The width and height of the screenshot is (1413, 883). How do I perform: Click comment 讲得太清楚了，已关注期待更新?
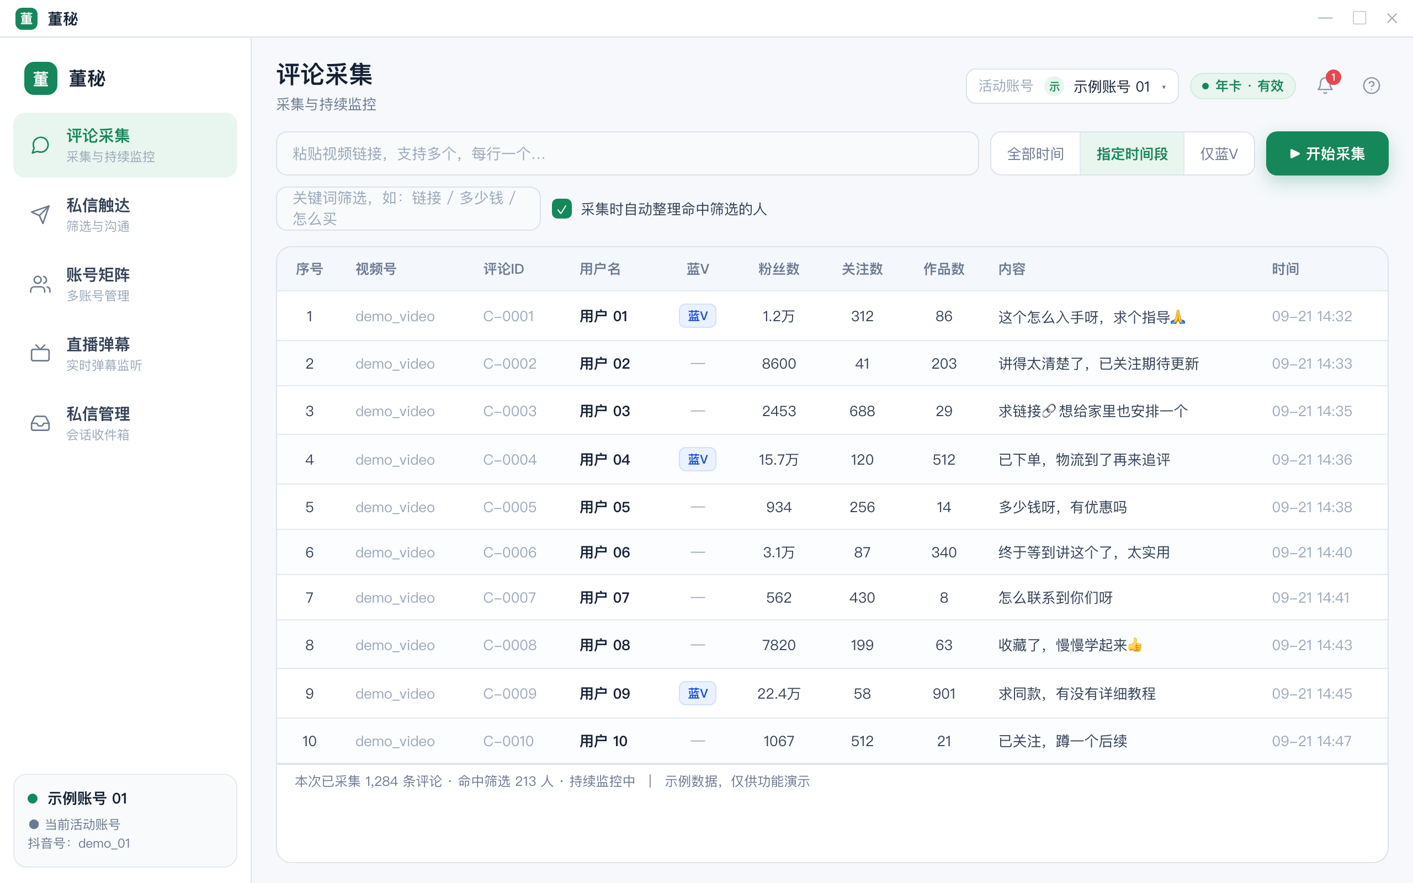click(x=1098, y=364)
